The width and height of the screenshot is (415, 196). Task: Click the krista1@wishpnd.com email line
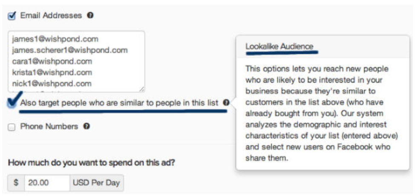(x=52, y=72)
